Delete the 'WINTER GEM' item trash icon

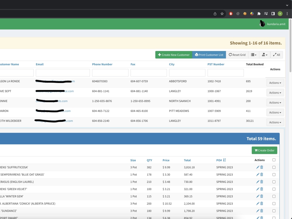[262, 196]
